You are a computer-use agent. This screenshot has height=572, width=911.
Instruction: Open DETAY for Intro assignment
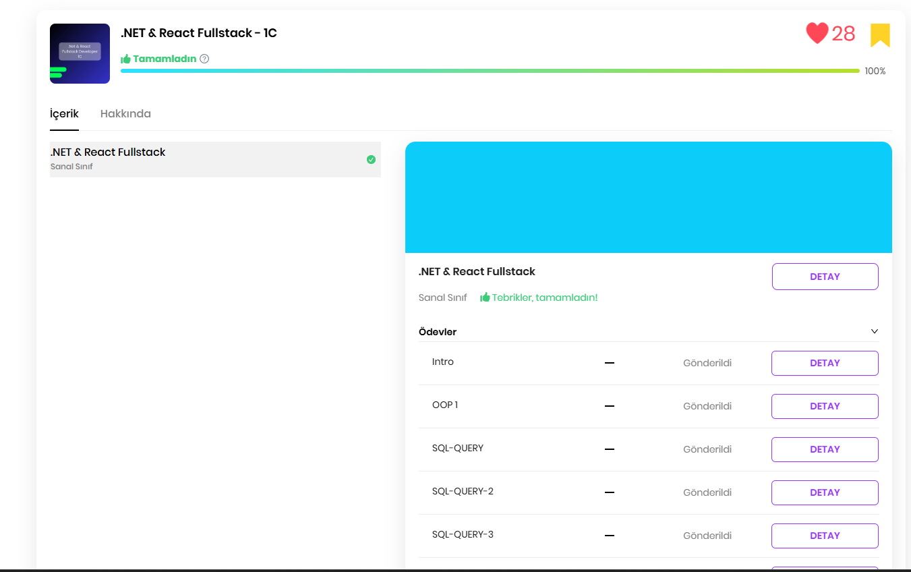(825, 363)
